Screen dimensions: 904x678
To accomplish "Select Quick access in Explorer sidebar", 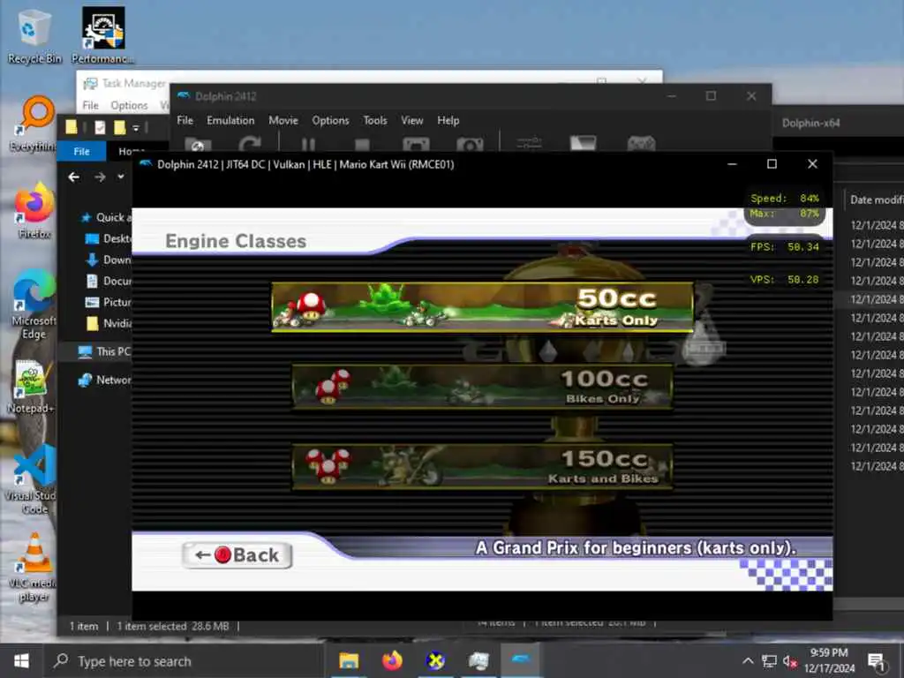I will pos(106,217).
